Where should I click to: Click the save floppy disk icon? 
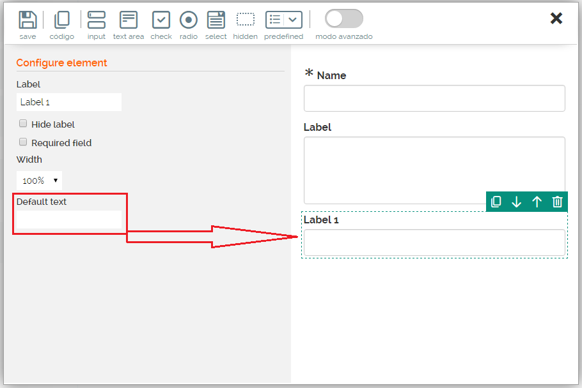[x=28, y=20]
